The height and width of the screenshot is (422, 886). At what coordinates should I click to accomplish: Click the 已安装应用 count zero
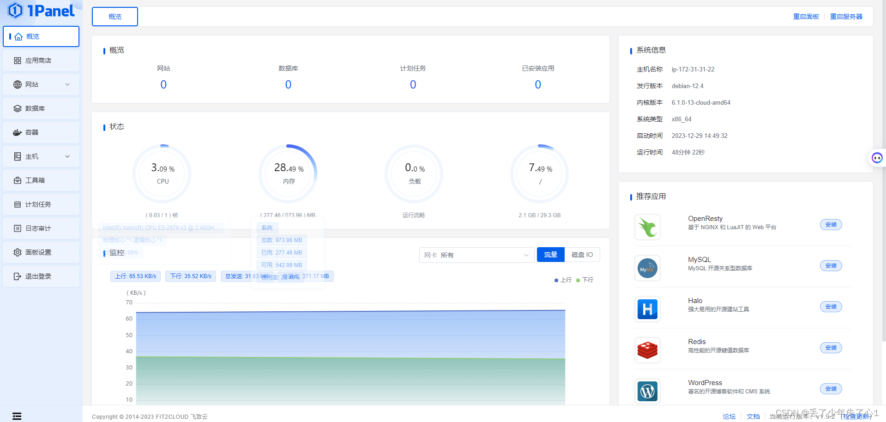click(x=538, y=85)
